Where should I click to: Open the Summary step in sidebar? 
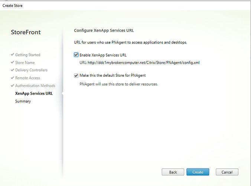(x=23, y=101)
